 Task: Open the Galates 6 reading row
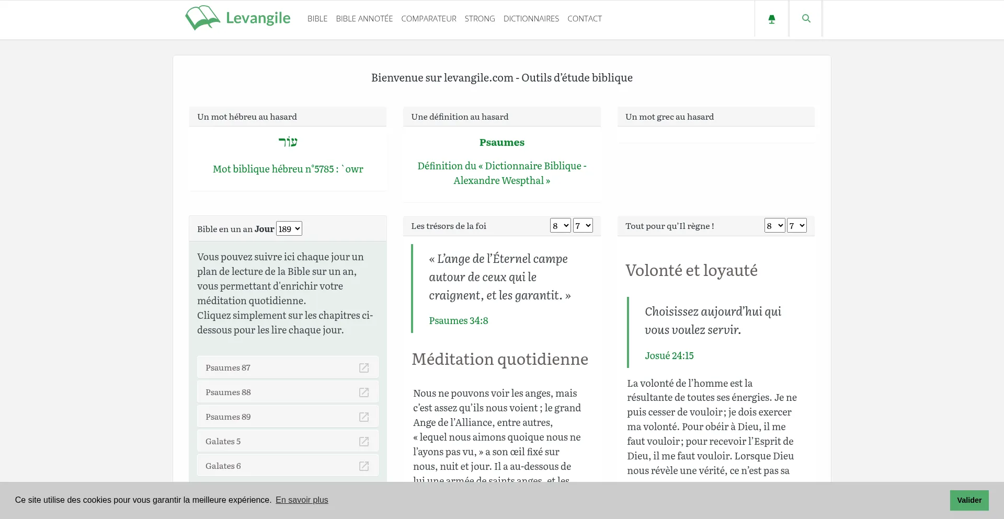(288, 466)
